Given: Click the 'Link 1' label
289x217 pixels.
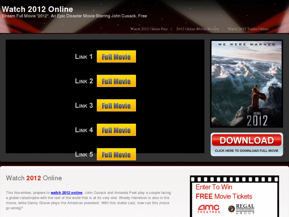Looking at the screenshot, I should coord(83,57).
